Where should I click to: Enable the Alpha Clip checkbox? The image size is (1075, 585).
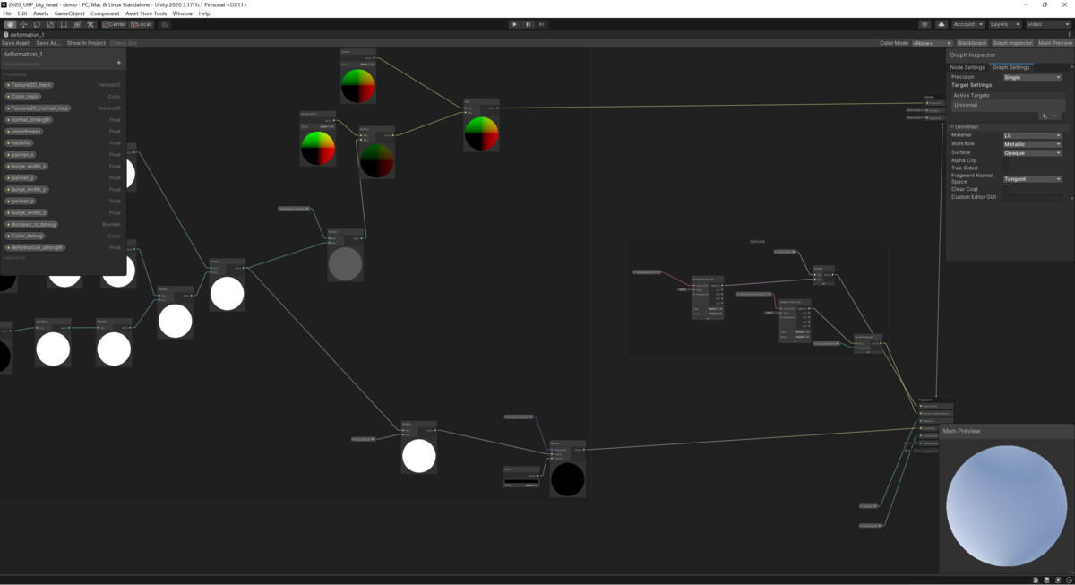[1007, 160]
